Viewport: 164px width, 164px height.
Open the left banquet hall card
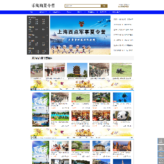point(81,116)
